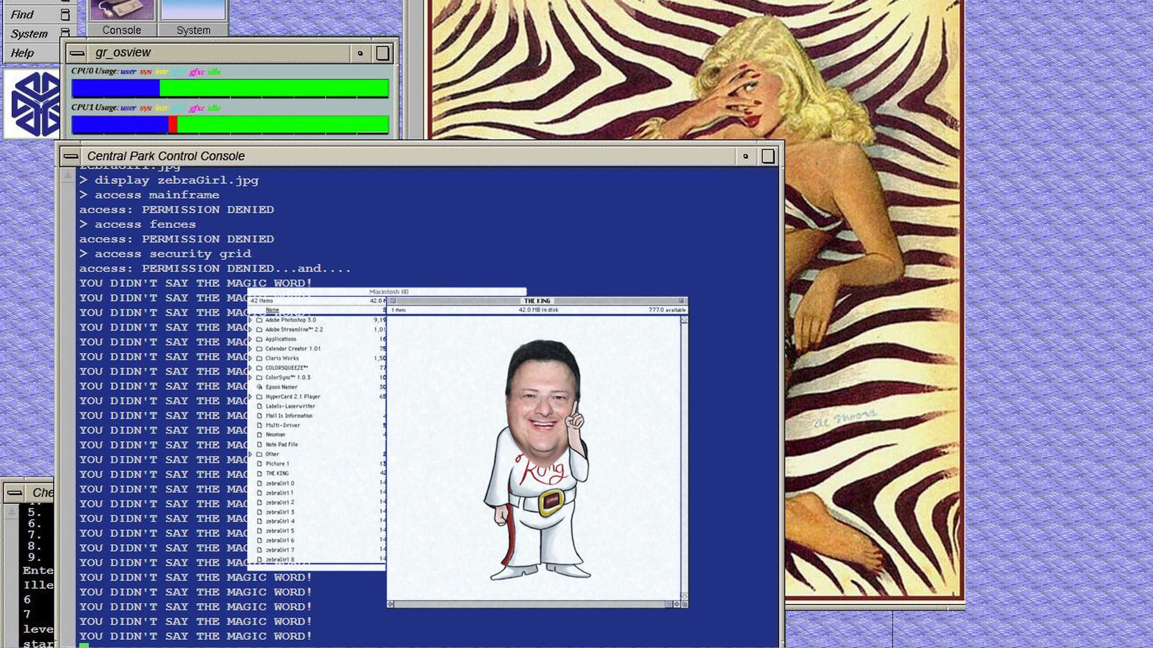Screen dimensions: 1153x648
Task: Expand HyperCard 2.1 Player folder triangle
Action: click(250, 397)
